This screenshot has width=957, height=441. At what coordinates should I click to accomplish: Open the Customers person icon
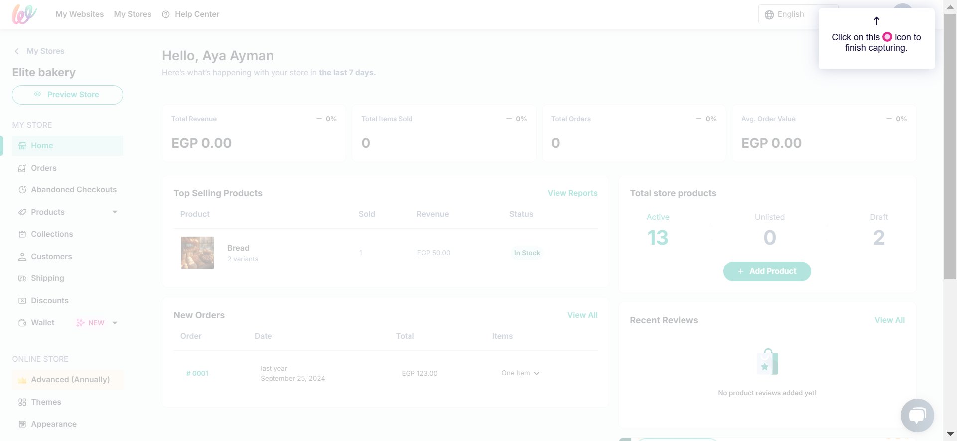point(22,257)
